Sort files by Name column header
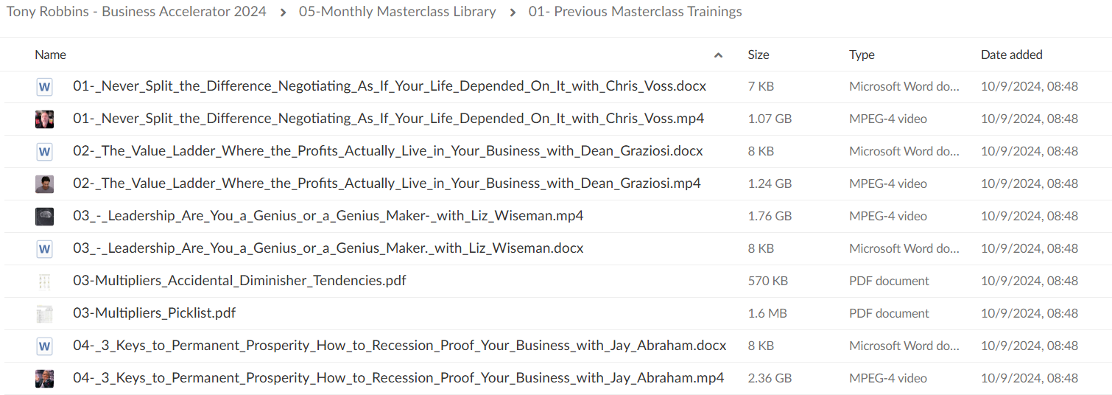1112x395 pixels. (x=50, y=55)
